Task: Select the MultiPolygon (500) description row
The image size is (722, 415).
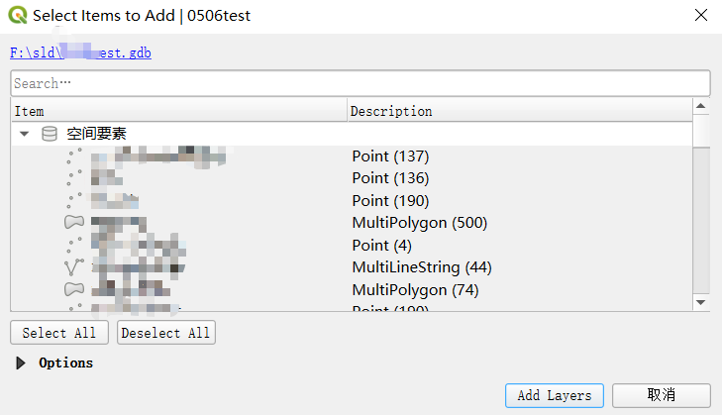Action: click(x=420, y=223)
